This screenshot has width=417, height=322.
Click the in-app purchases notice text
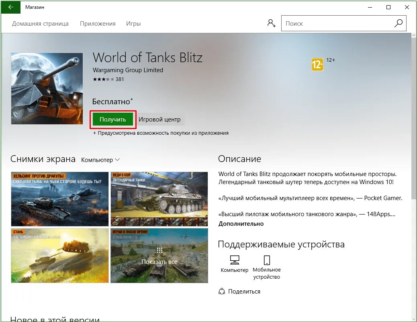(x=161, y=133)
